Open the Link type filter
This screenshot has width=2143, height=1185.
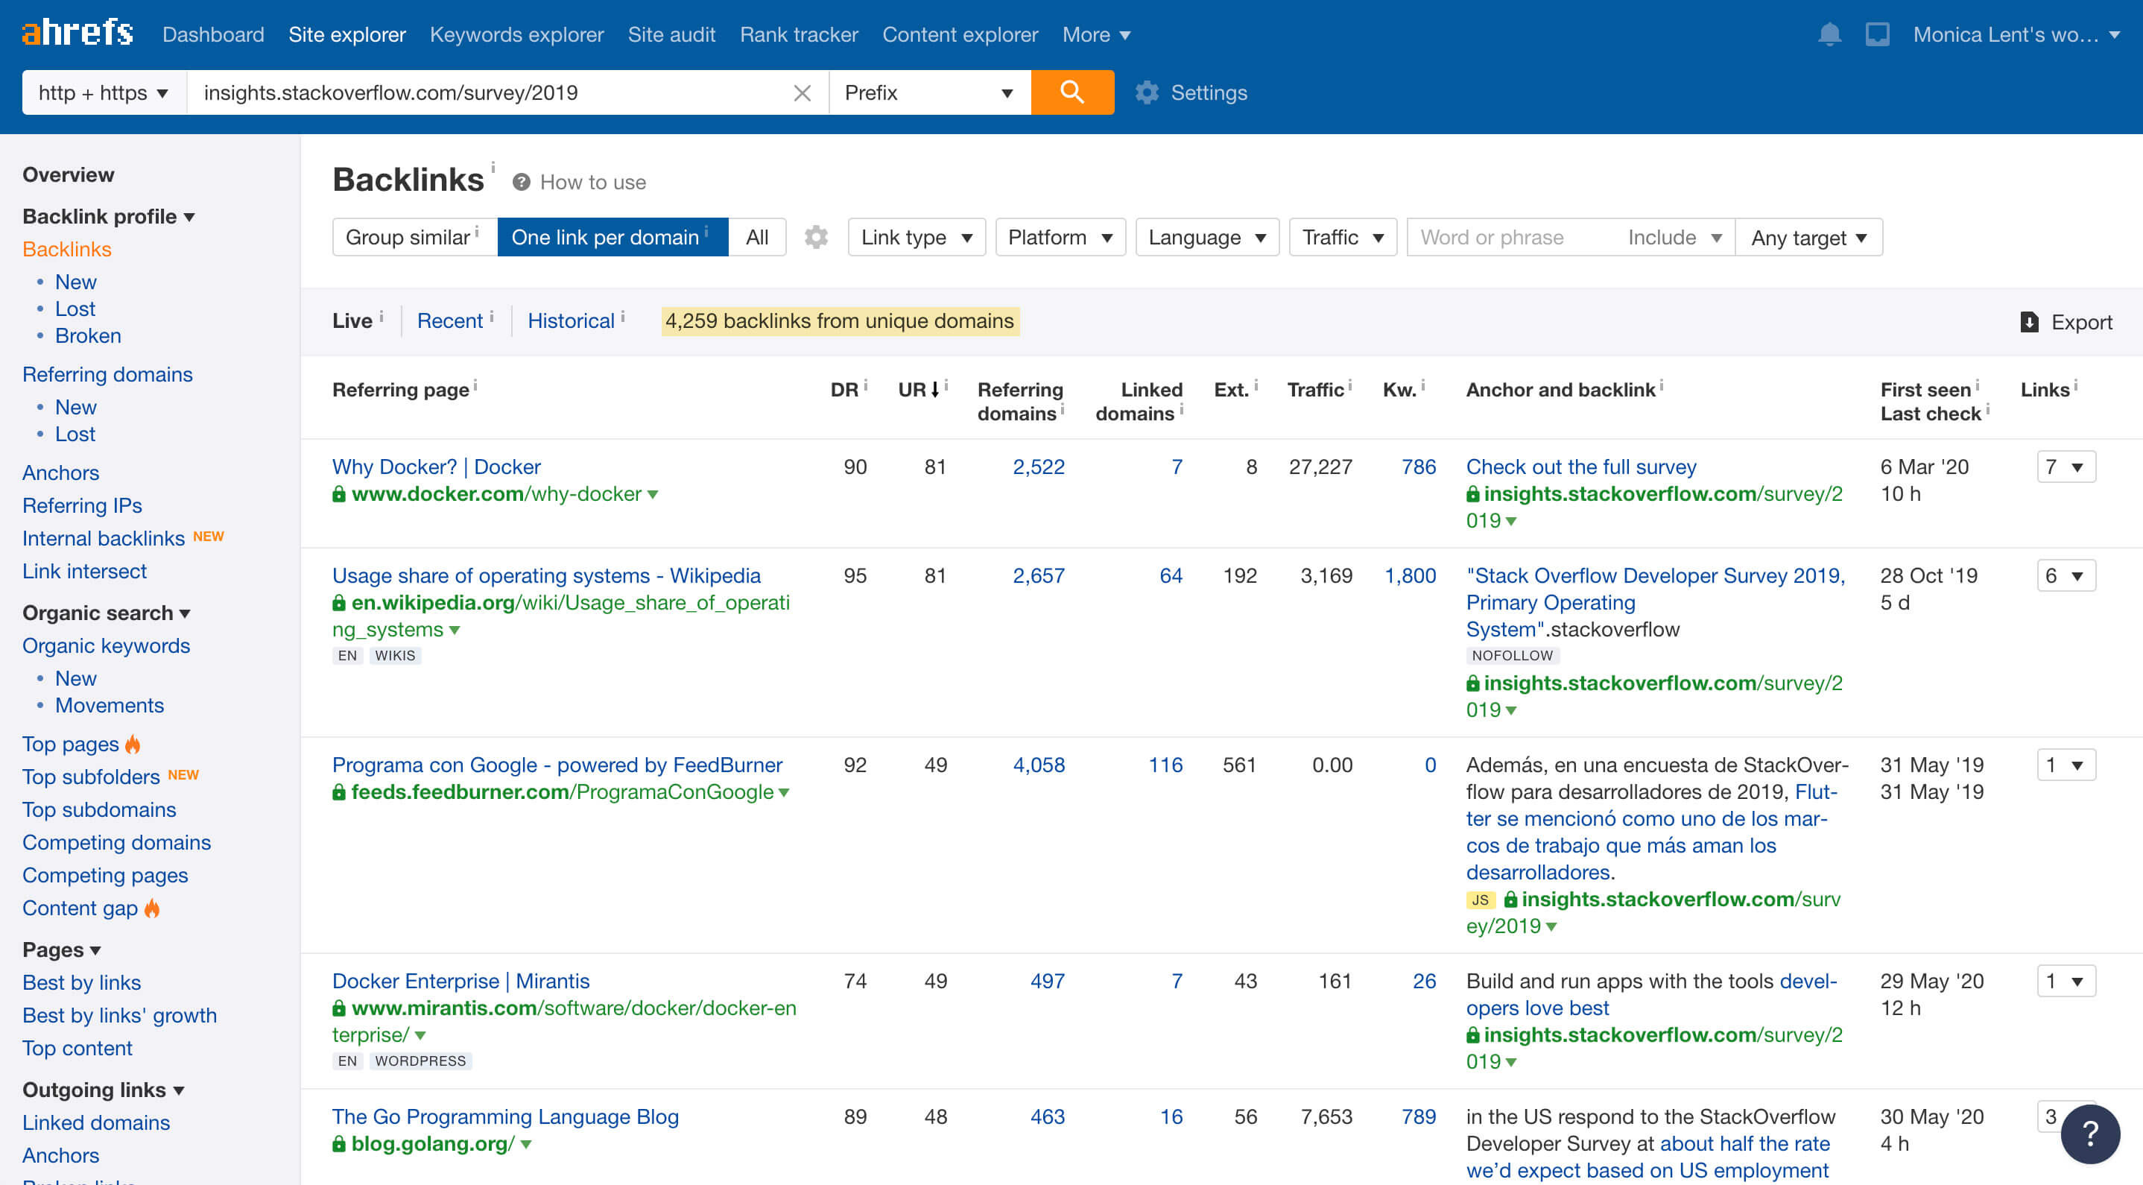[916, 237]
